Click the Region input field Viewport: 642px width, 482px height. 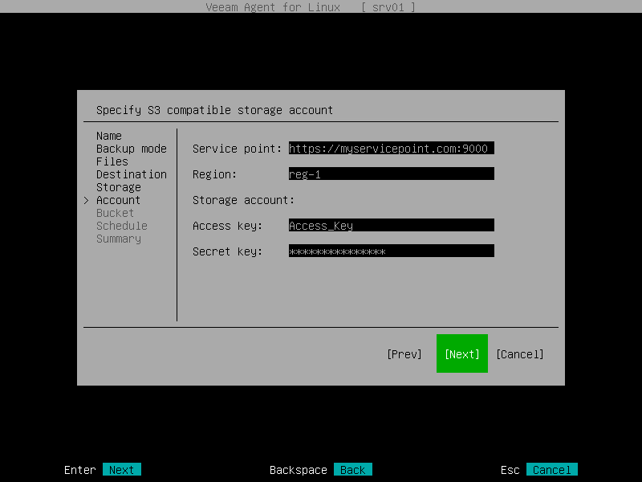click(x=391, y=174)
